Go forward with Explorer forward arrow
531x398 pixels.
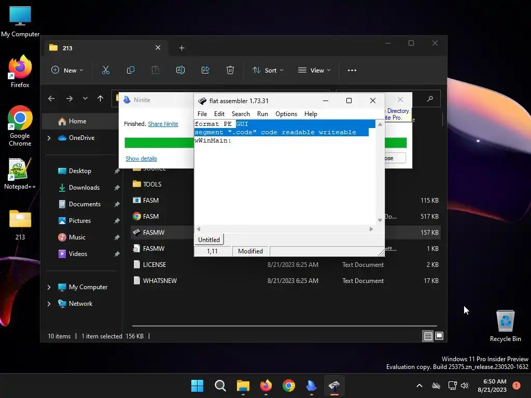click(69, 98)
